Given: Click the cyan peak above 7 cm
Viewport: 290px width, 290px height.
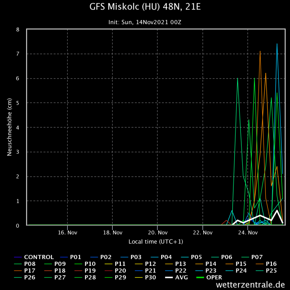Looking at the screenshot, I should click(x=277, y=44).
